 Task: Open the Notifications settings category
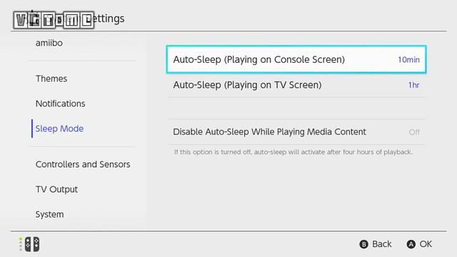pos(60,104)
